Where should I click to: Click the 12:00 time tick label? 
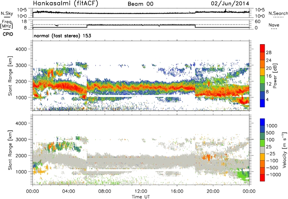click(x=141, y=191)
